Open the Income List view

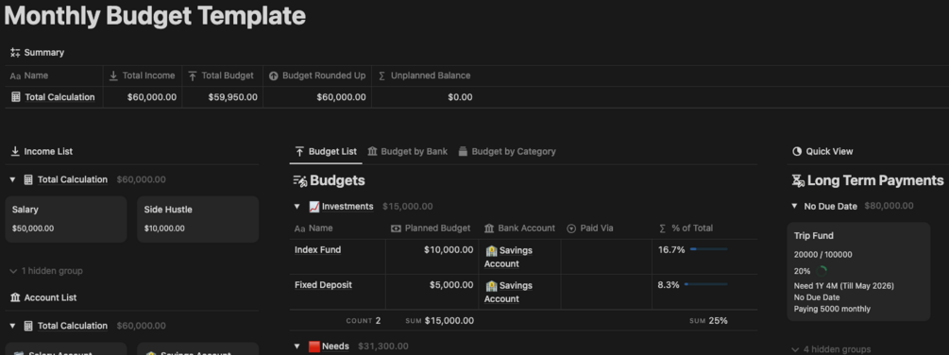[42, 151]
